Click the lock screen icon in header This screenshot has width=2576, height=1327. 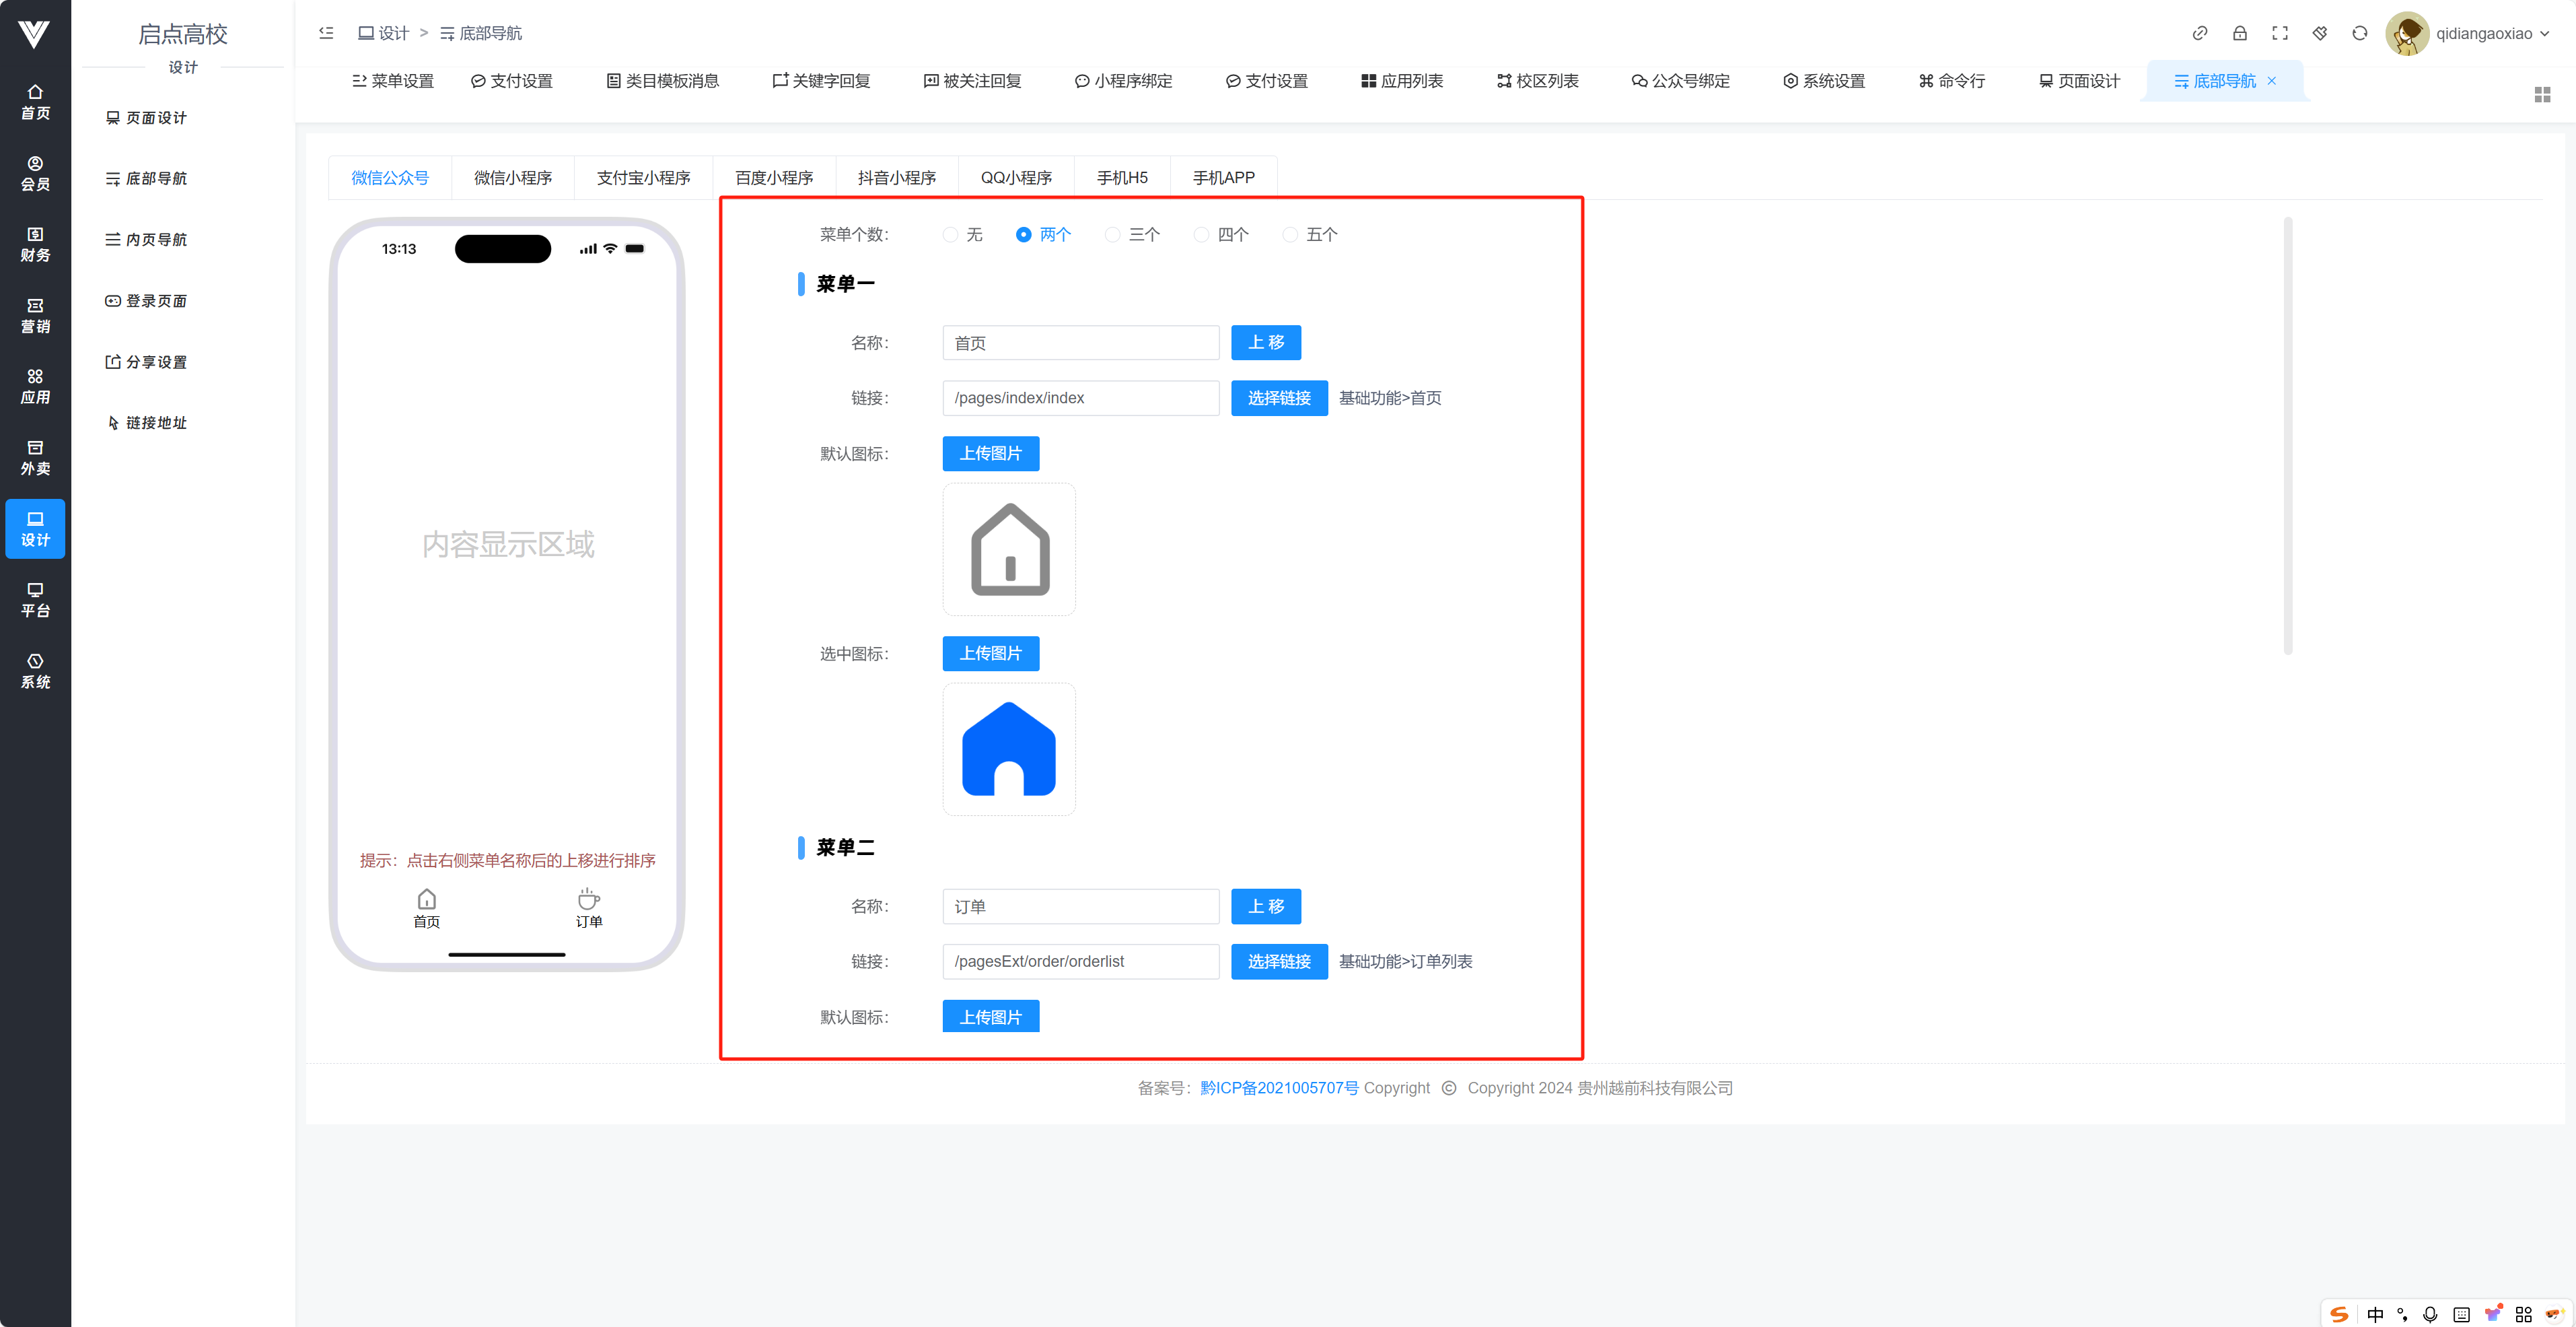pyautogui.click(x=2239, y=33)
